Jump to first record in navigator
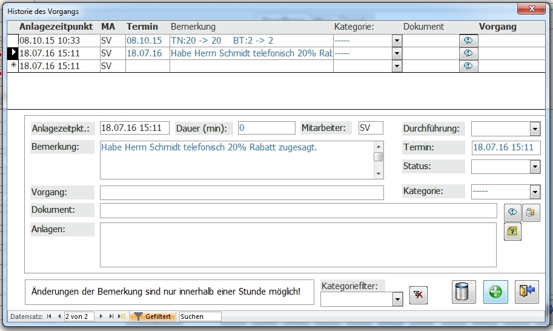The image size is (553, 331). point(50,316)
